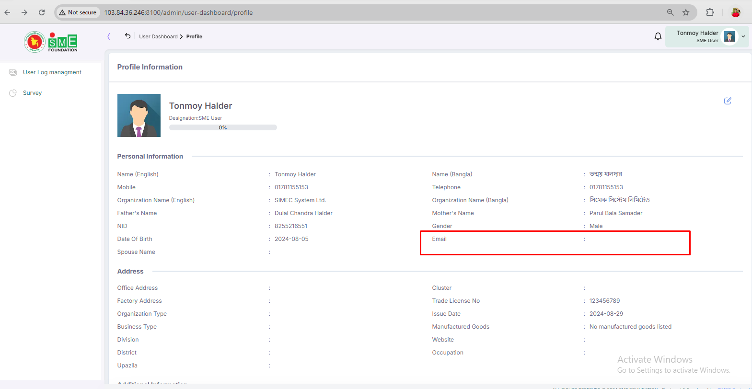Viewport: 752px width, 389px height.
Task: Click the Personal Information section heading
Action: [x=150, y=156]
